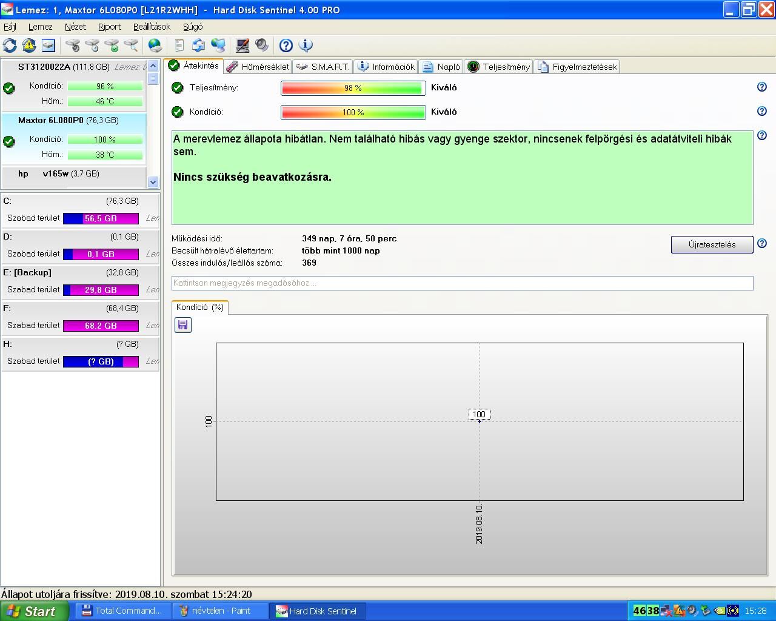Viewport: 776px width, 621px height.
Task: Click help icon next to Kondíció bar
Action: (x=762, y=111)
